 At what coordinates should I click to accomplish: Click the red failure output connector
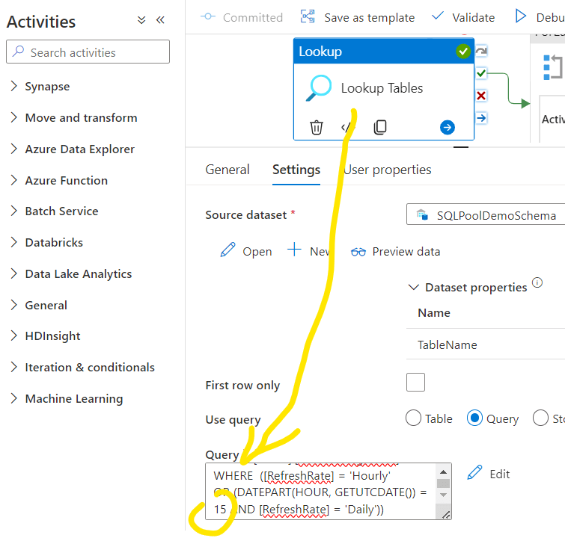click(x=481, y=96)
